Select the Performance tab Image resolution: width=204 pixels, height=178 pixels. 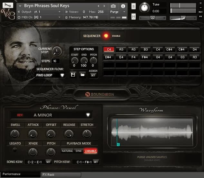click(12, 174)
